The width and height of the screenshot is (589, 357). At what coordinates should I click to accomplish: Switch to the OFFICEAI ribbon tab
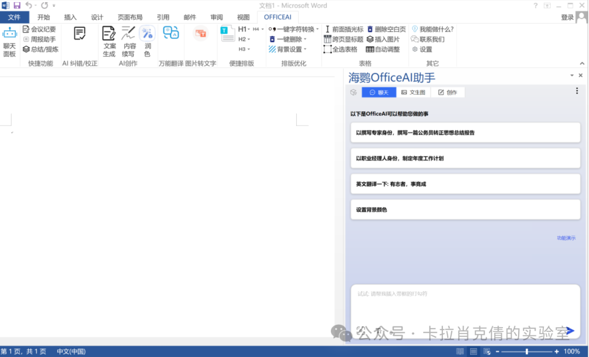(x=278, y=17)
